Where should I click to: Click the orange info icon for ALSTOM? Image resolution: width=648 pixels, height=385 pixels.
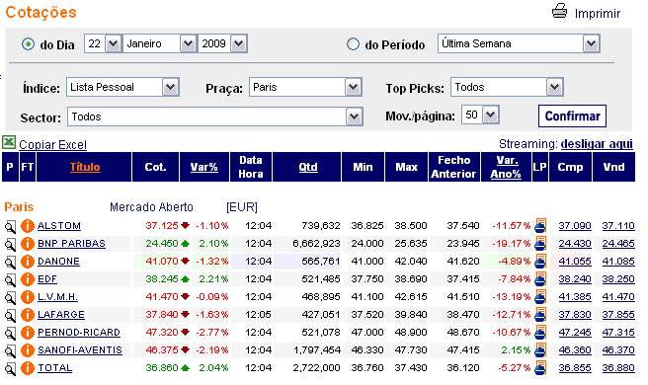pyautogui.click(x=28, y=226)
